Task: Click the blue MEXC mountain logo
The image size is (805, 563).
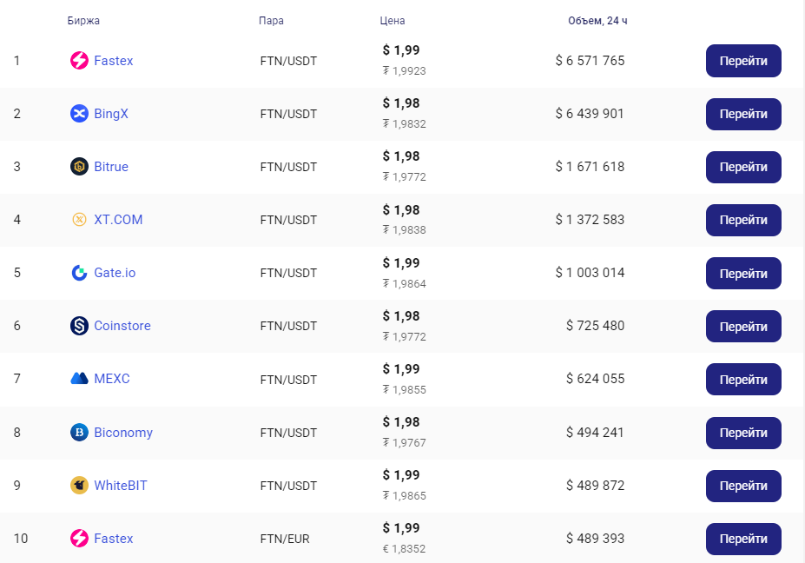Action: point(79,379)
